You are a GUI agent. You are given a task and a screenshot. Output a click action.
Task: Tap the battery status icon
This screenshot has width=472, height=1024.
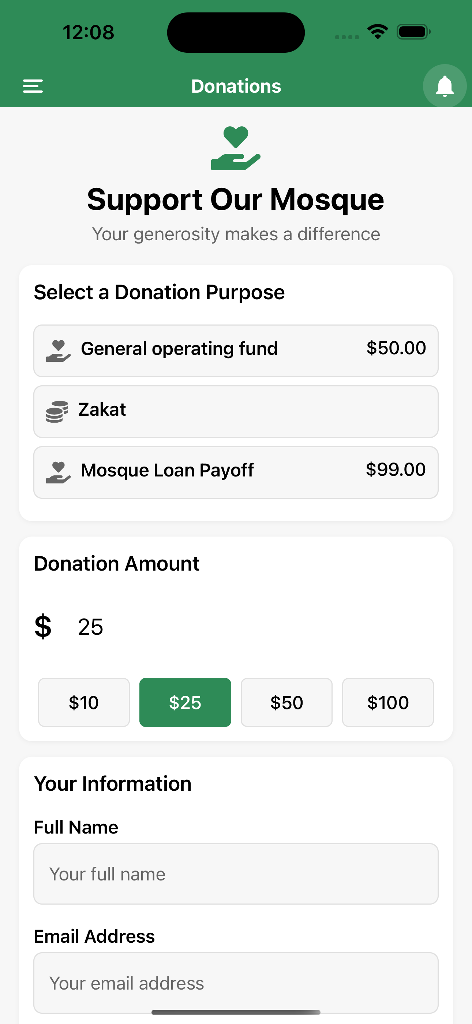tap(413, 32)
